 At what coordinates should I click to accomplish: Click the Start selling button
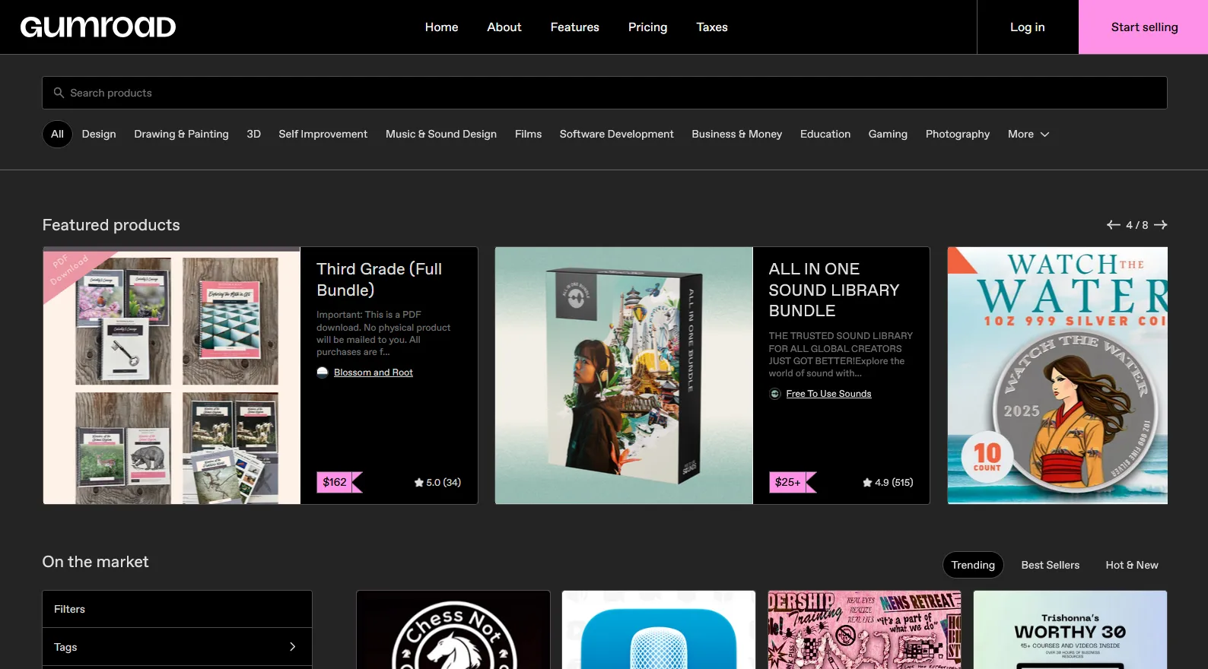pyautogui.click(x=1143, y=27)
